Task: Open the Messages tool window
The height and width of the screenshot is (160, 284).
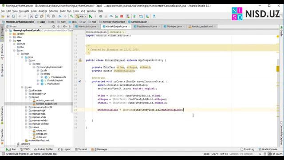Action: click(99, 149)
